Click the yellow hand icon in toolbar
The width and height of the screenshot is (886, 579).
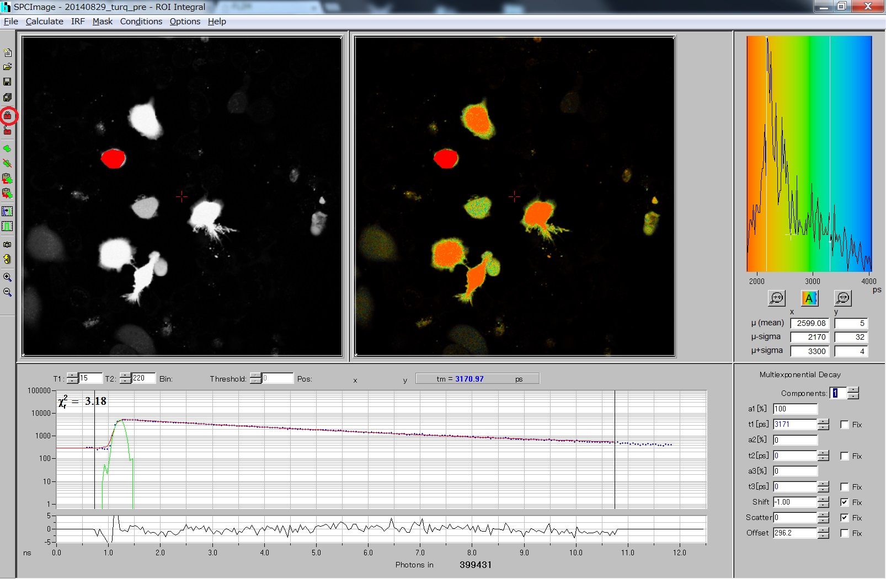pyautogui.click(x=8, y=259)
